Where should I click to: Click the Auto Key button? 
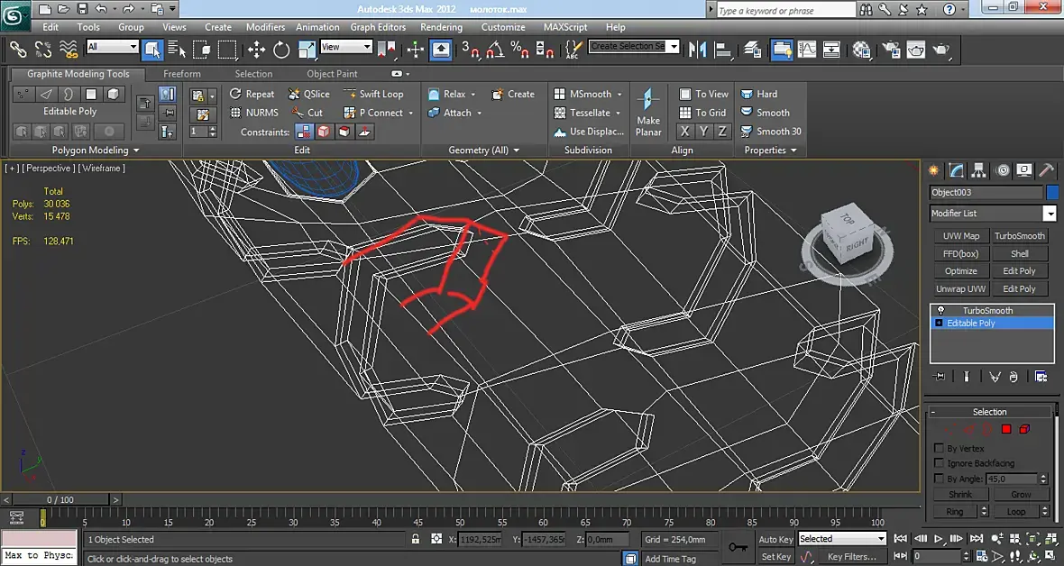pos(775,539)
